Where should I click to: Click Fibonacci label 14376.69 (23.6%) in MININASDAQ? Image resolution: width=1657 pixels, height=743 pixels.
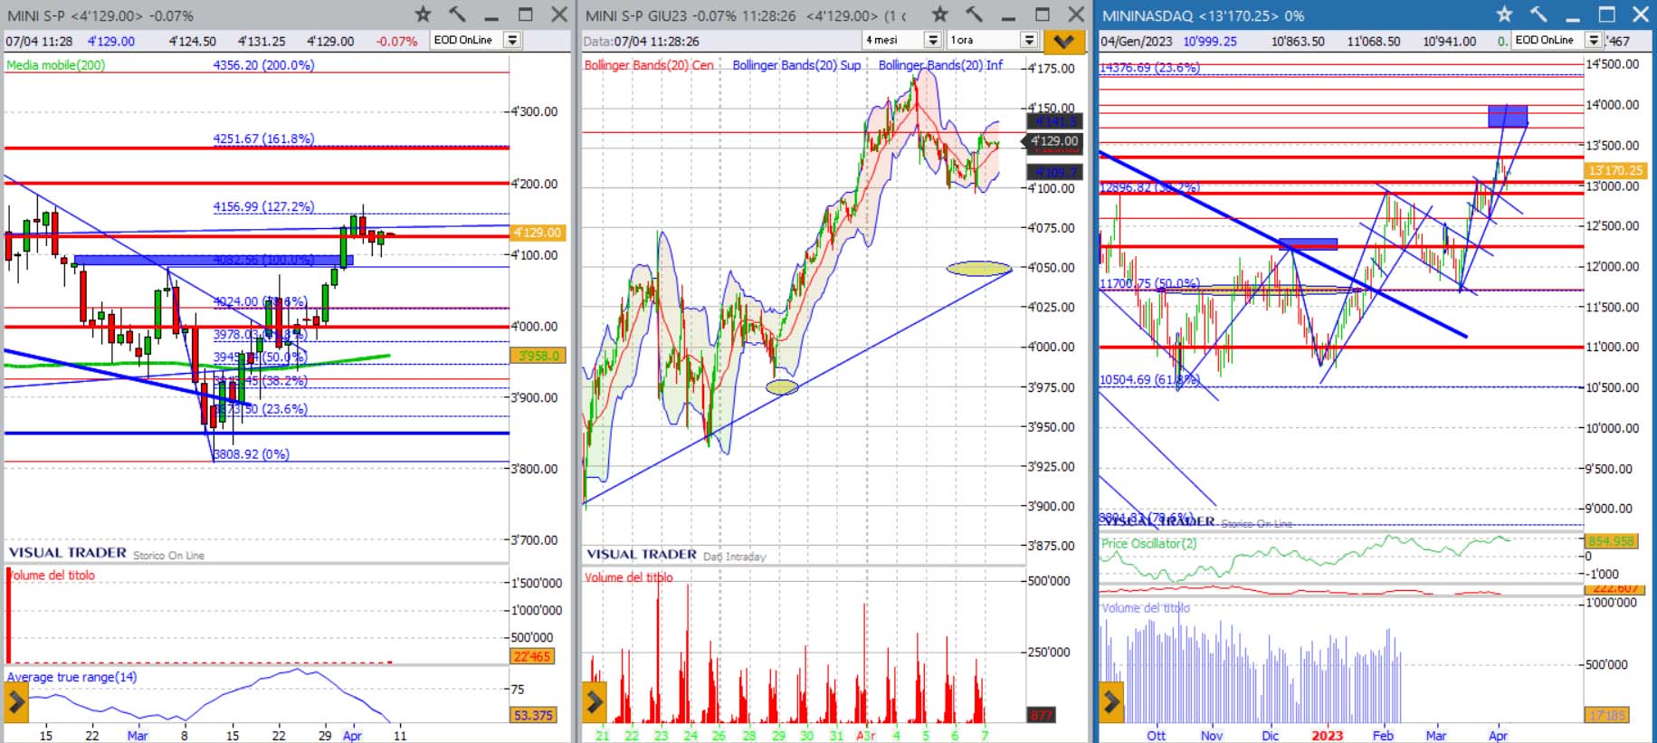coord(1149,68)
